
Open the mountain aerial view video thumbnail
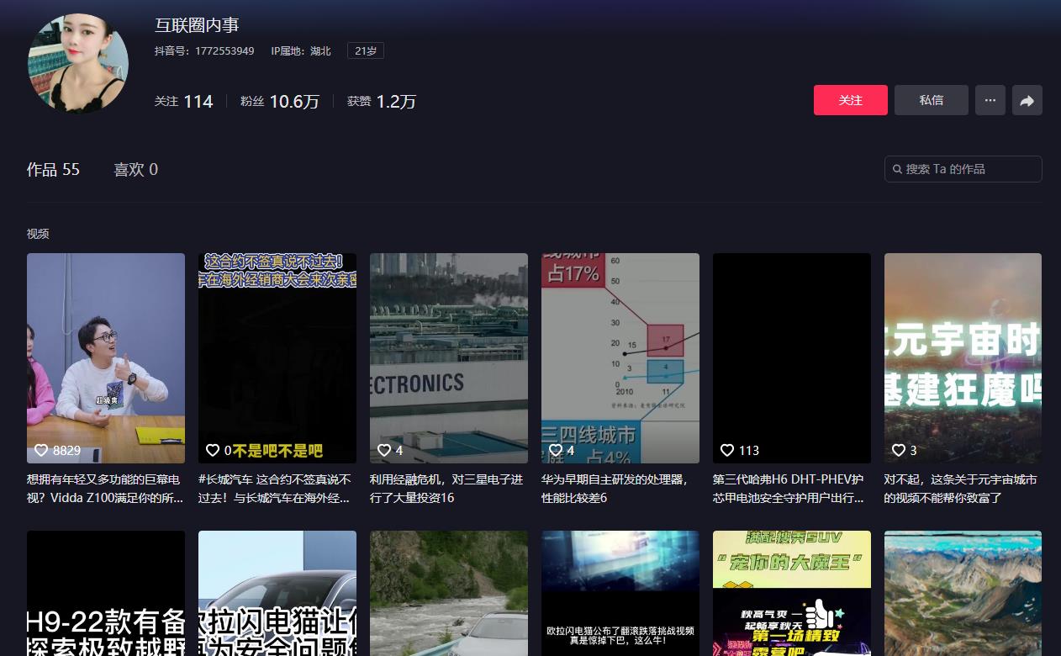click(x=963, y=593)
